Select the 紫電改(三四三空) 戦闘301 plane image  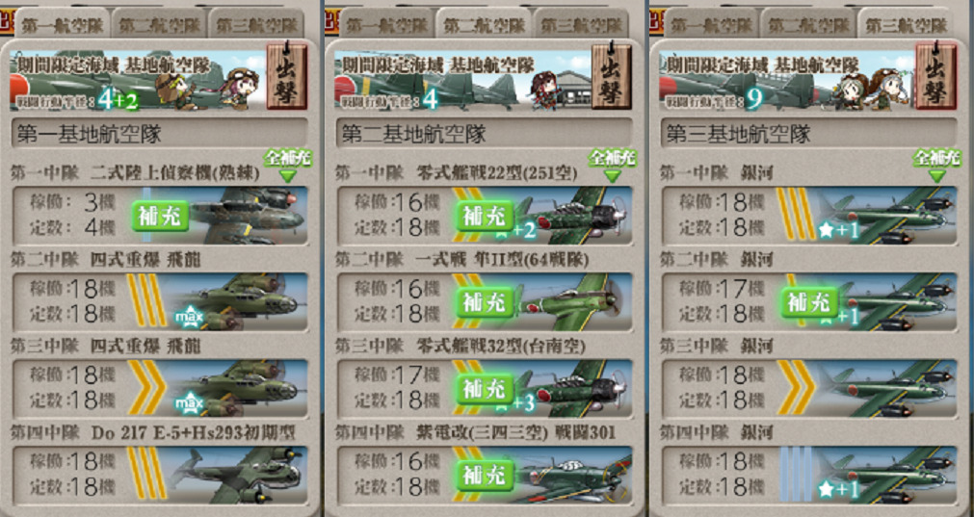pos(572,476)
